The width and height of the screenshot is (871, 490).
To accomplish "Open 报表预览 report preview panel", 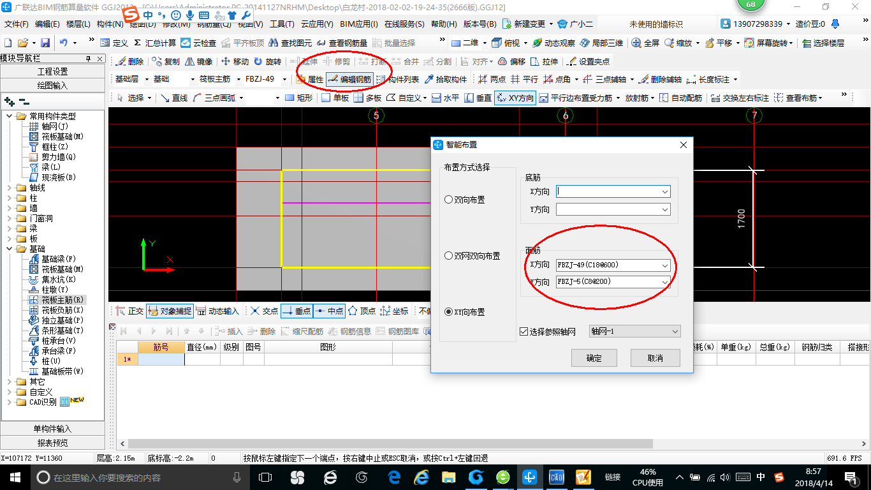I will 53,443.
